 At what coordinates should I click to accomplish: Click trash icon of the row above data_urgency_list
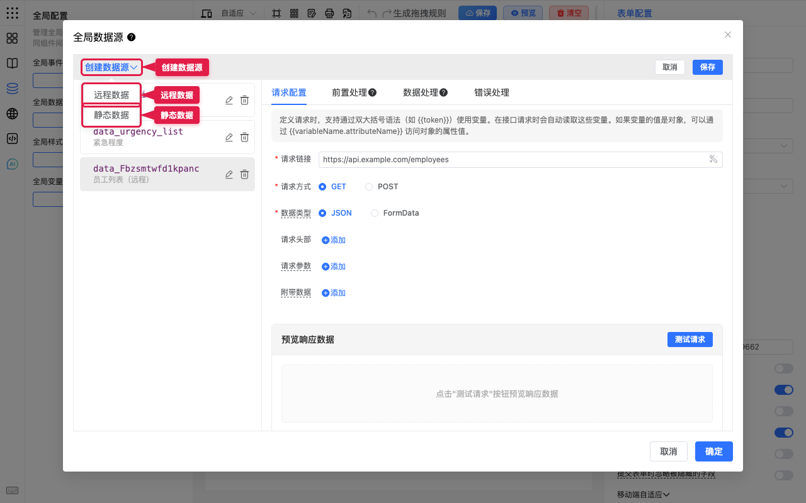(x=244, y=100)
